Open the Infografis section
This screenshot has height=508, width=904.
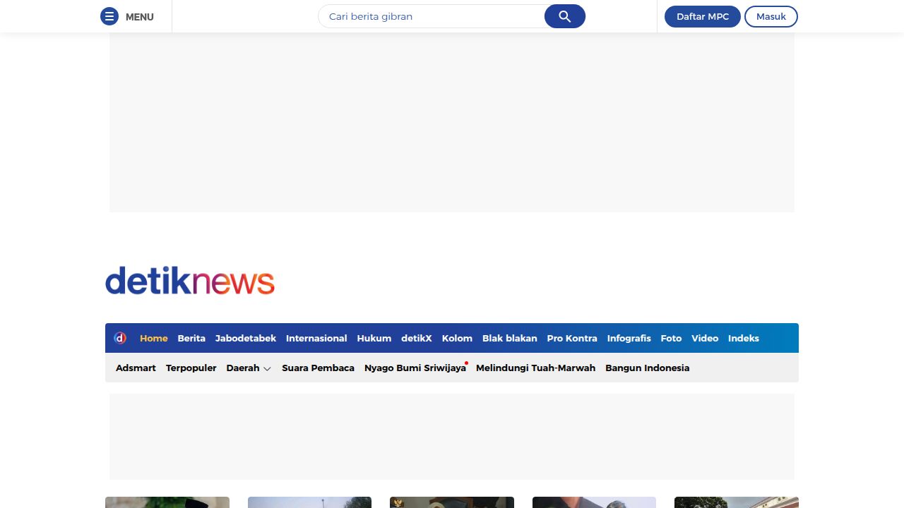(629, 338)
